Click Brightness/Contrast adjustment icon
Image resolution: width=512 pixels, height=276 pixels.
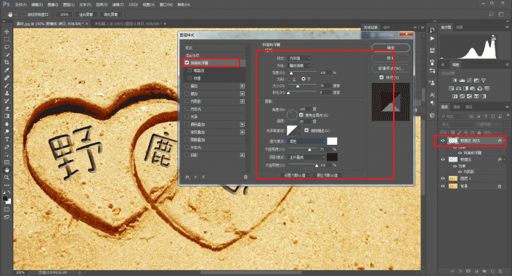[455, 80]
